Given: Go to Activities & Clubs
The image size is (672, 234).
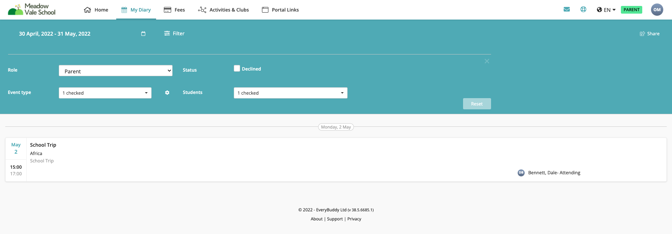Looking at the screenshot, I should tap(223, 10).
